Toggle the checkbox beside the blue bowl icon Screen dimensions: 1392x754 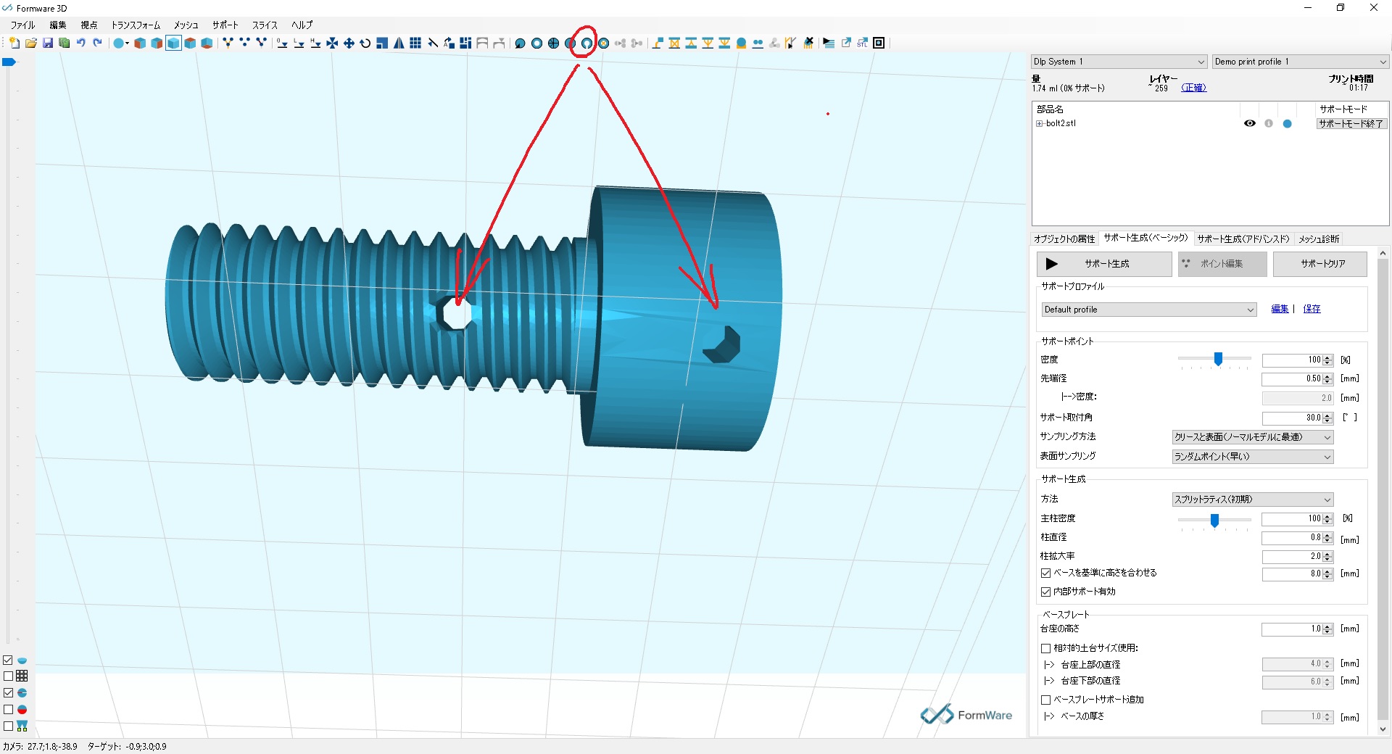point(8,660)
